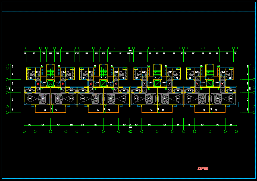
Task: Select the rightmost green staircase symbol
Action: click(x=209, y=71)
